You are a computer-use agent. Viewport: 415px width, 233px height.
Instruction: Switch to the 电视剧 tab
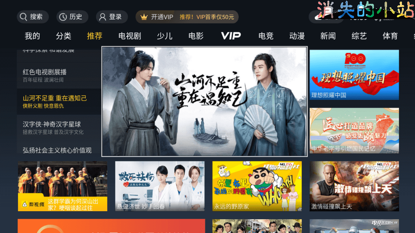pyautogui.click(x=130, y=36)
